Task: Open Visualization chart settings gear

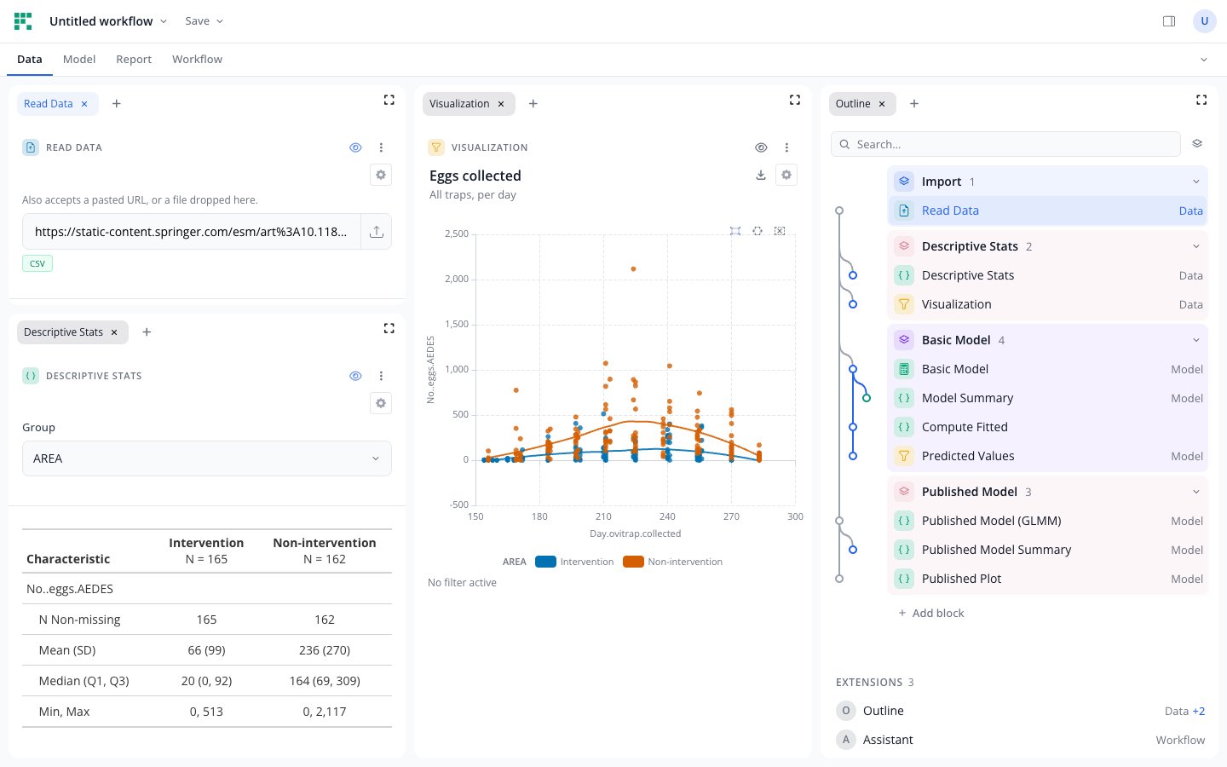Action: 786,175
